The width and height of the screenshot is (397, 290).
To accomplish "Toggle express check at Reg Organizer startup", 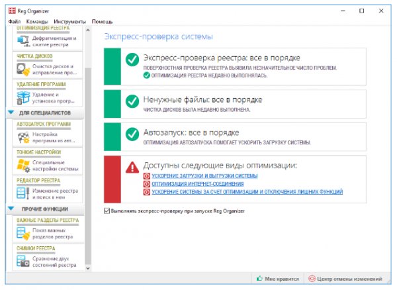I will [x=107, y=211].
